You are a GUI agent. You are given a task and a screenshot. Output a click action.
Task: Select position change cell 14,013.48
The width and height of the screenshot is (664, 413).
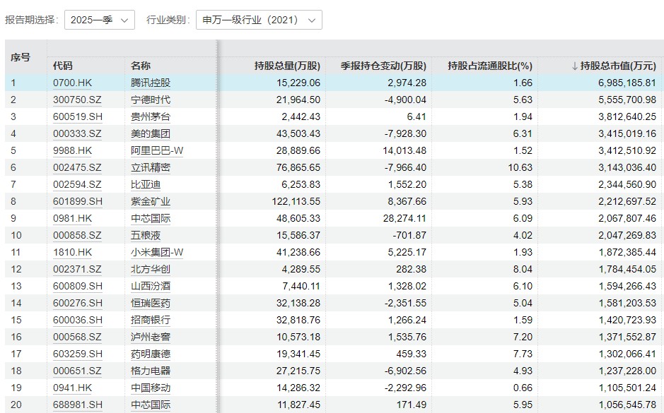[405, 150]
